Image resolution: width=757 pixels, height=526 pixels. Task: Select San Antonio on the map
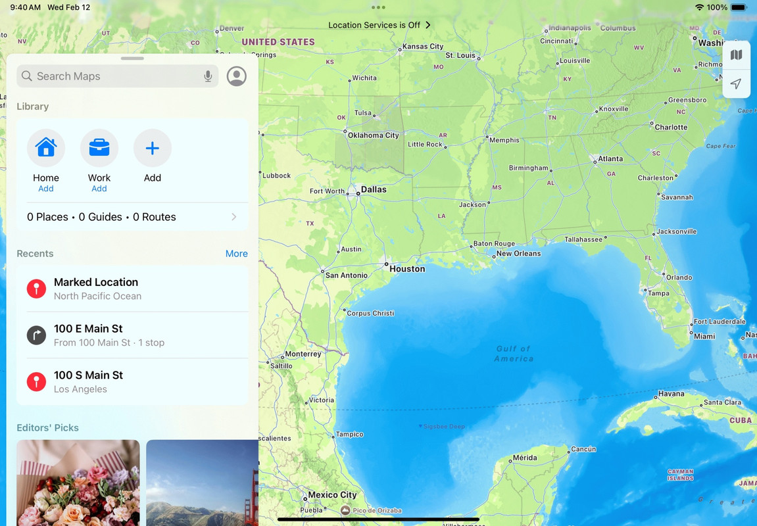coord(346,275)
